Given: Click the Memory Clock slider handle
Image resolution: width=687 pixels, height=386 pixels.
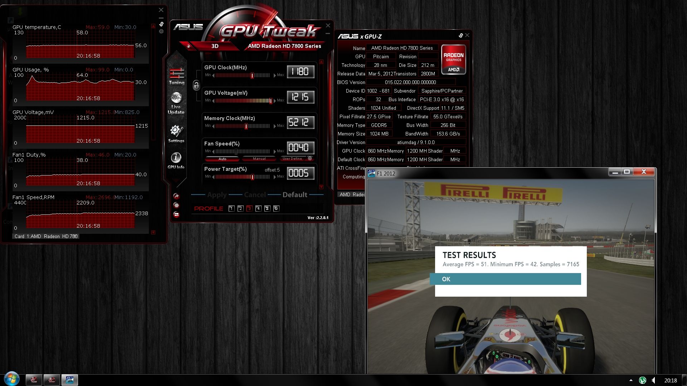Looking at the screenshot, I should [246, 126].
